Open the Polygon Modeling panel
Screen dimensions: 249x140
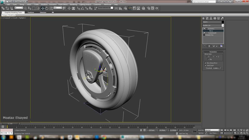8,15
